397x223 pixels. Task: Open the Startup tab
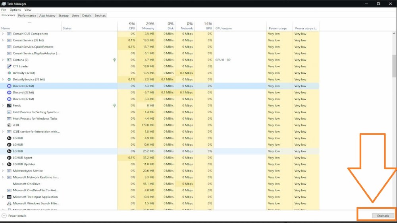click(x=64, y=15)
